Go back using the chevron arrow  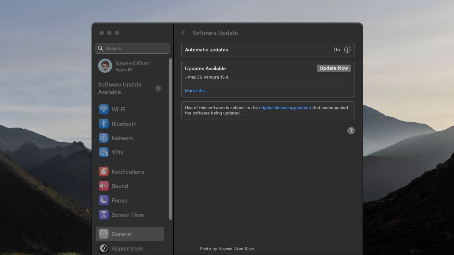183,33
